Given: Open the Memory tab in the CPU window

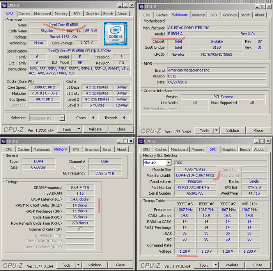Looking at the screenshot, I should (61, 14).
